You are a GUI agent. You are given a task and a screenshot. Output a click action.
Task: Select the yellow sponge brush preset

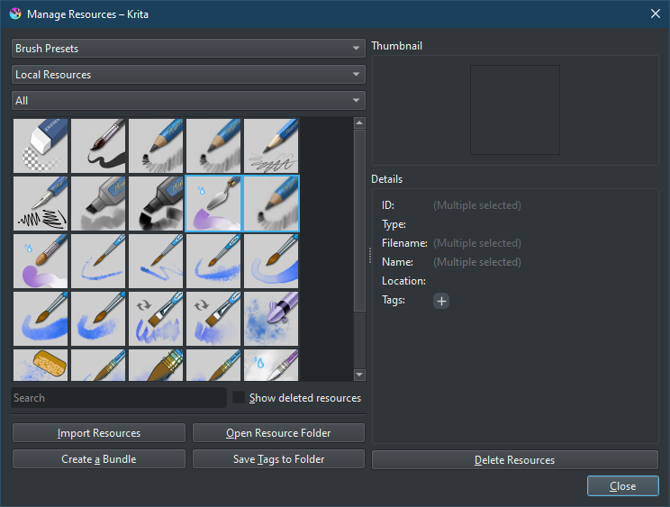point(41,366)
